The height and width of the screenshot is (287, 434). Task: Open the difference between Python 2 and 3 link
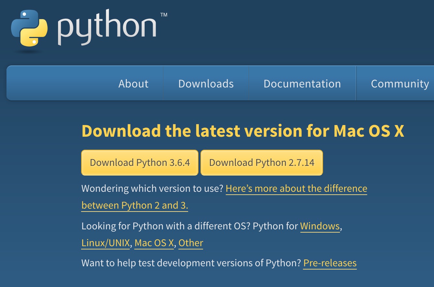tap(296, 188)
